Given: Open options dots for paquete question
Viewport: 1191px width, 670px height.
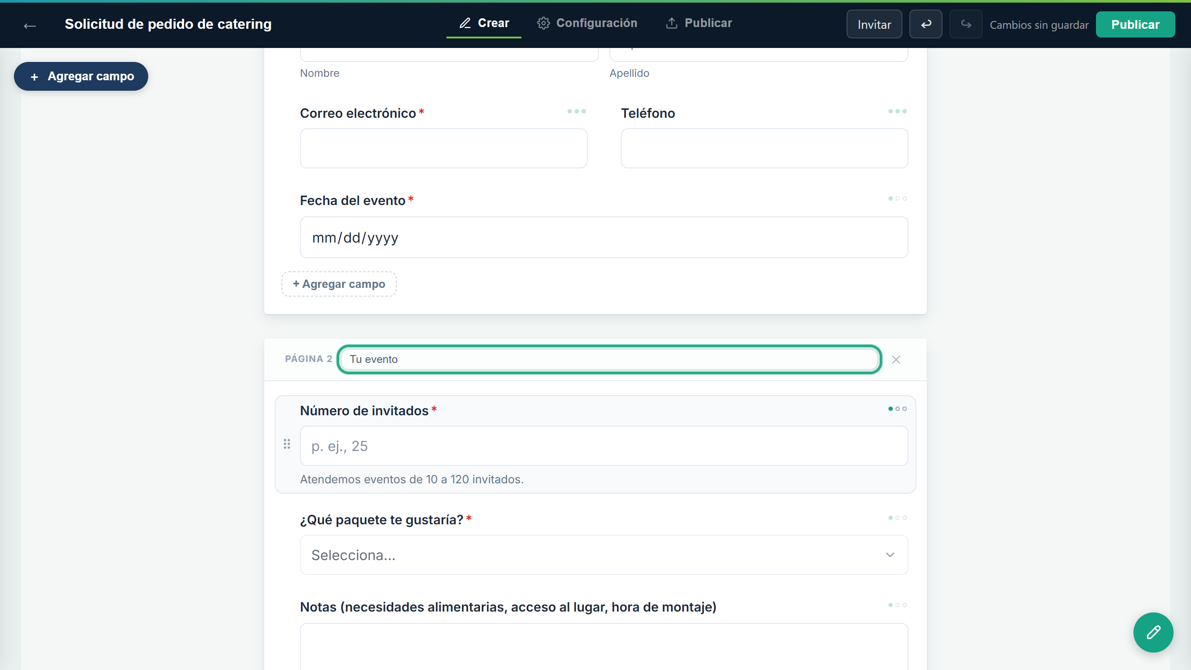Looking at the screenshot, I should 898,518.
